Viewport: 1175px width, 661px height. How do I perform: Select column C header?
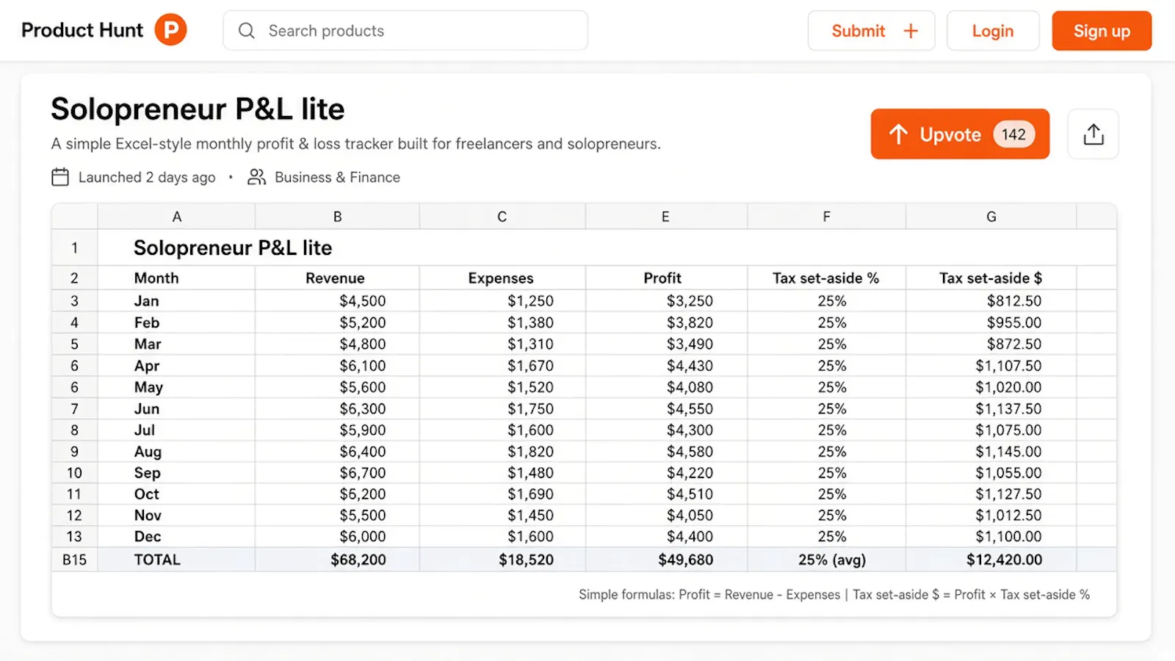coord(502,217)
